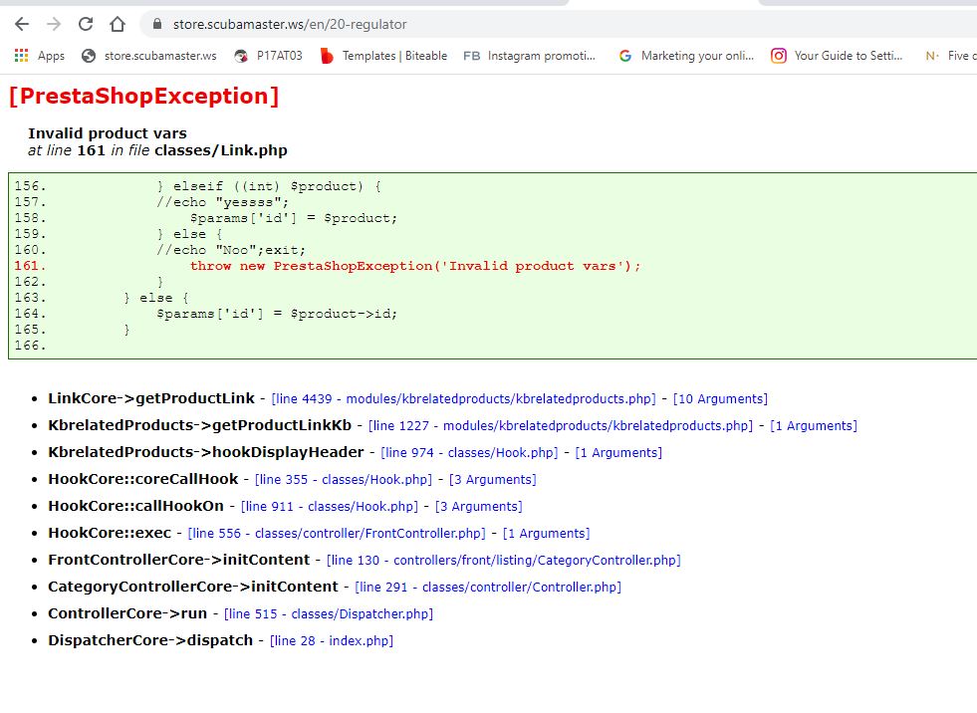Click the browser Forward arrow
Screen dimensions: 977x713
(54, 24)
